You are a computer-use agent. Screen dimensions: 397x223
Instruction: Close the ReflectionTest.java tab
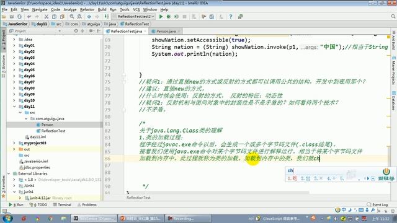tap(145, 32)
